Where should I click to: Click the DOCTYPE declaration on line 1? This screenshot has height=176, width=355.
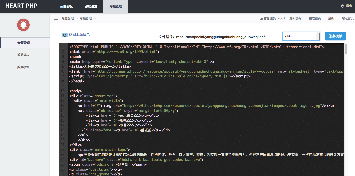197,47
